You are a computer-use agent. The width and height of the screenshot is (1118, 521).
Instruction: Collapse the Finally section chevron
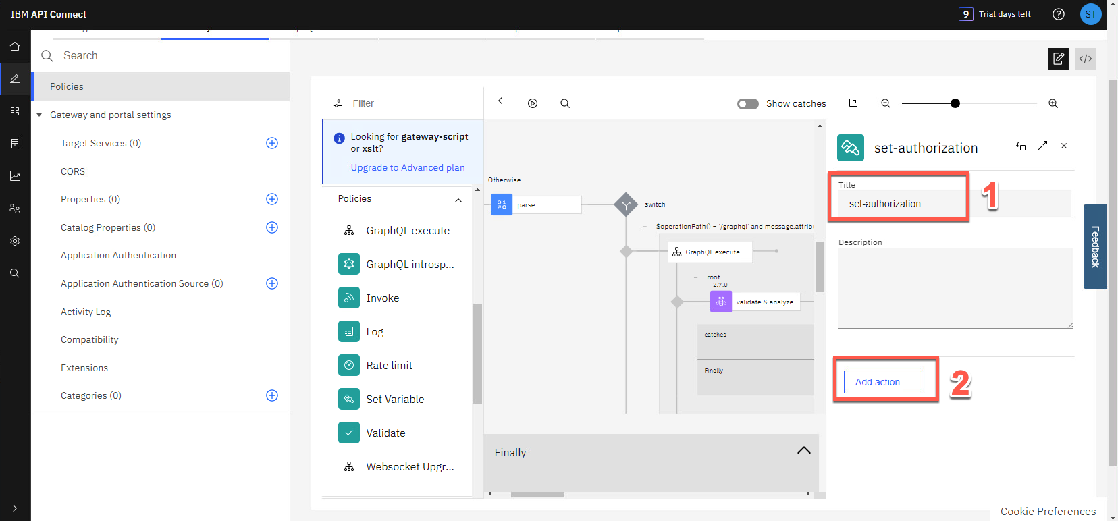coord(803,451)
